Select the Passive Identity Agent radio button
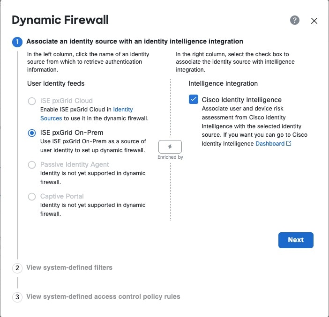The width and height of the screenshot is (329, 317). coord(32,165)
